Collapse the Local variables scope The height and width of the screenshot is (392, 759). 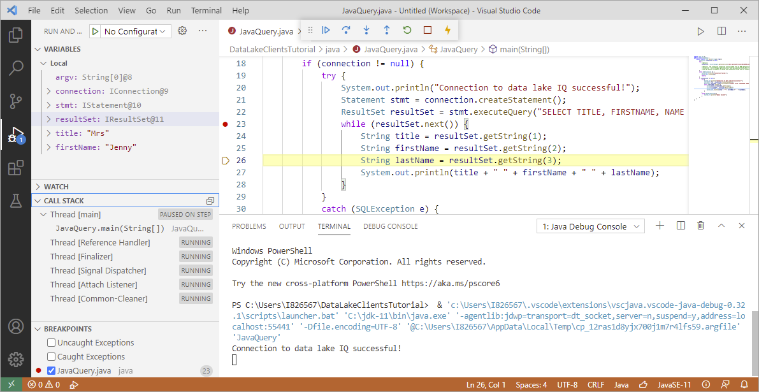[45, 63]
